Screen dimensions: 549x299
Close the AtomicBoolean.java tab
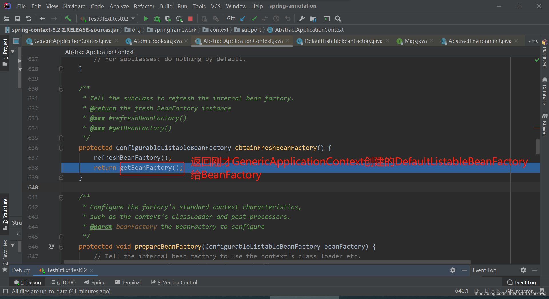[186, 41]
